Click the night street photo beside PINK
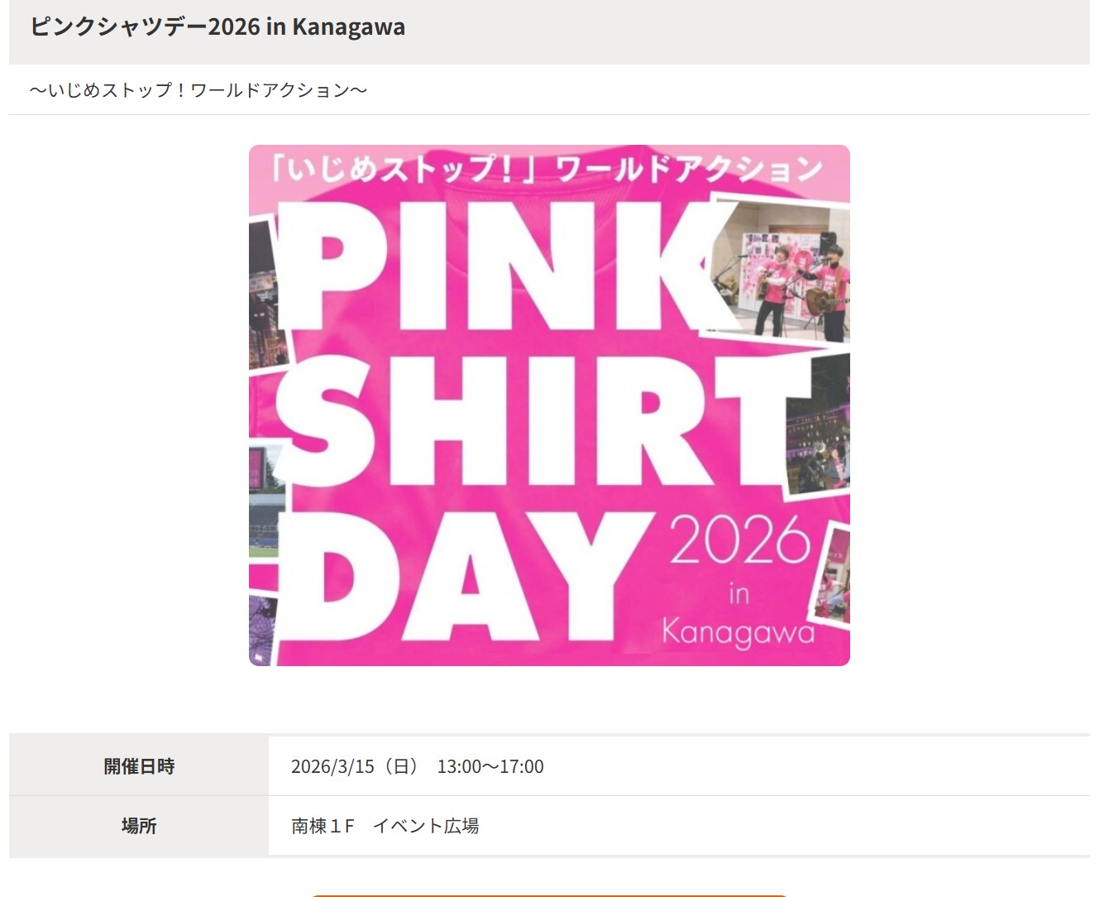1109x897 pixels. 266,294
